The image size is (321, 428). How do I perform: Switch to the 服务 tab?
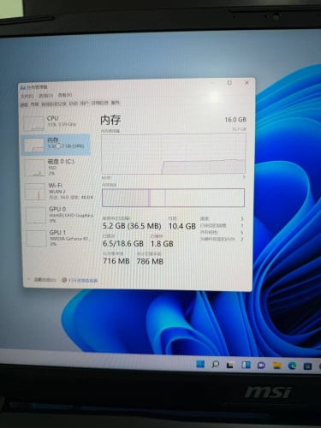(x=116, y=102)
